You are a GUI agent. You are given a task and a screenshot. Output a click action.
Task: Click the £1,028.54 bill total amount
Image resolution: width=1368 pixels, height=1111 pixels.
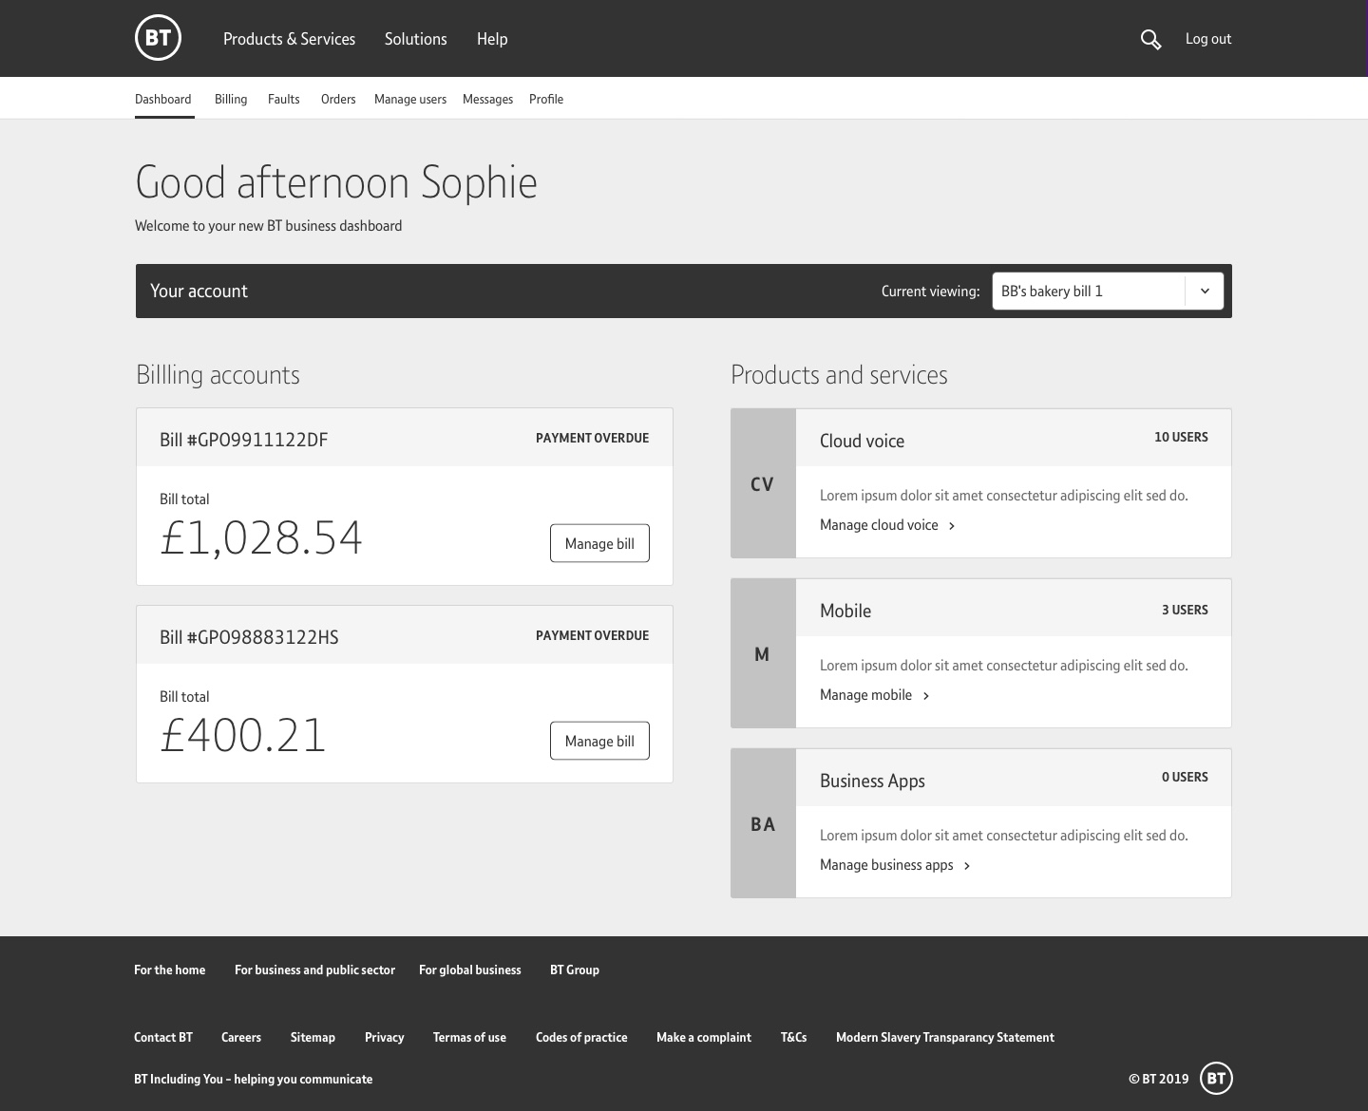pos(261,537)
